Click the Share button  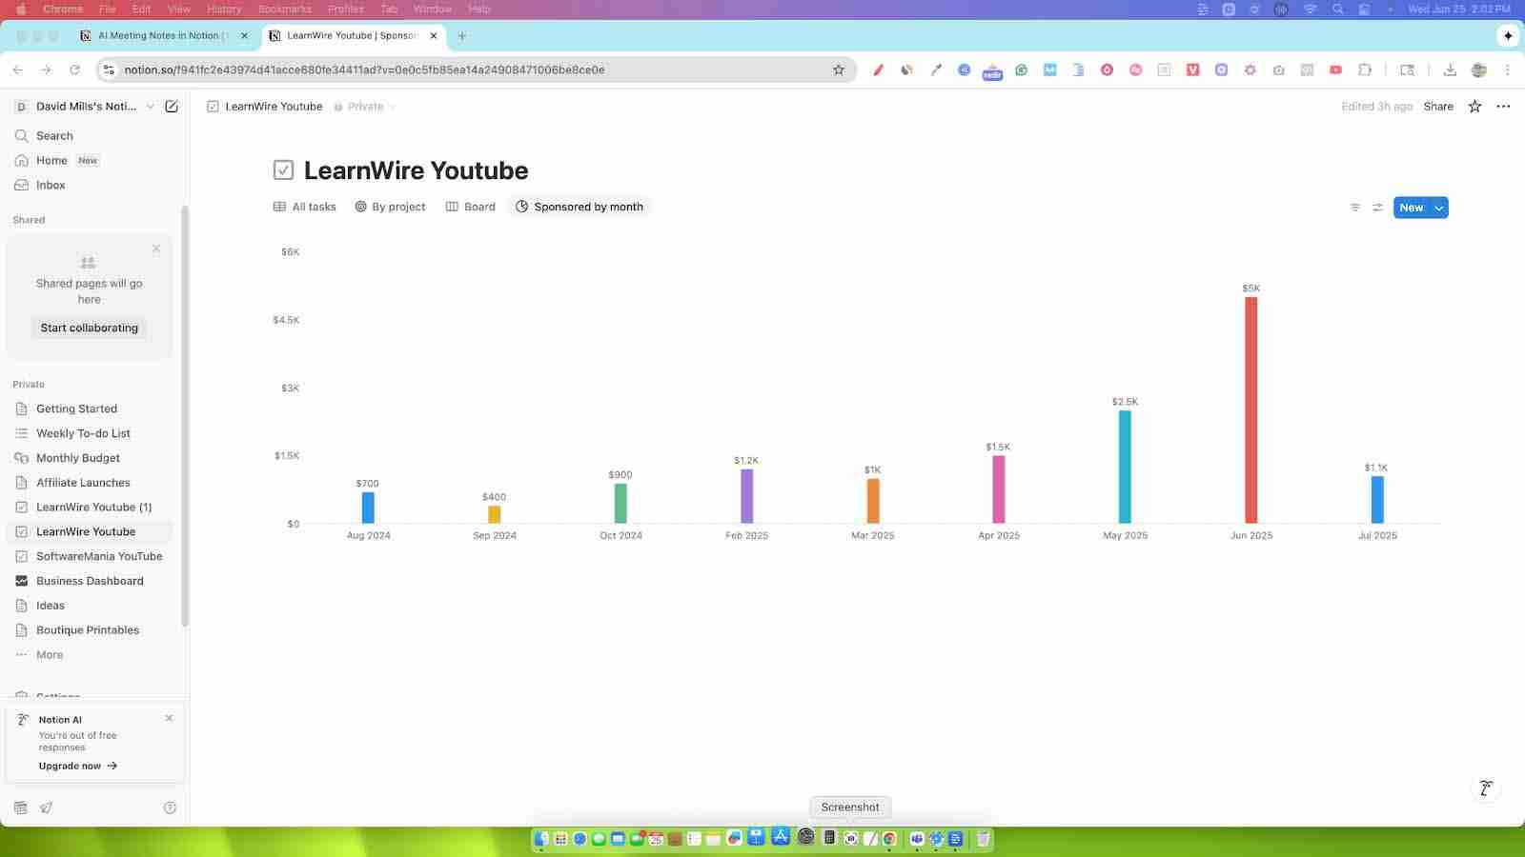coord(1438,107)
